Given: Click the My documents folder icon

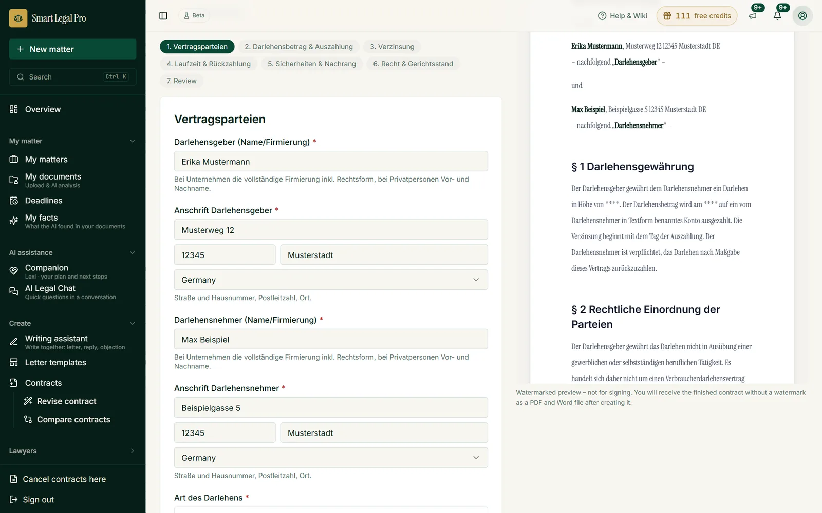Looking at the screenshot, I should [x=14, y=180].
